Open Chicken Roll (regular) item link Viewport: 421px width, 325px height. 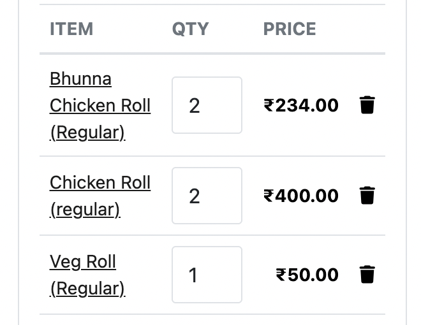click(100, 183)
